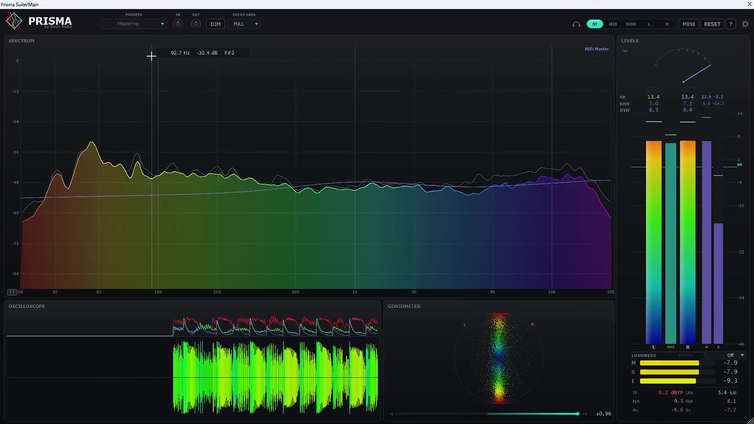
Task: Click the 10k frequency axis label
Action: pos(551,292)
